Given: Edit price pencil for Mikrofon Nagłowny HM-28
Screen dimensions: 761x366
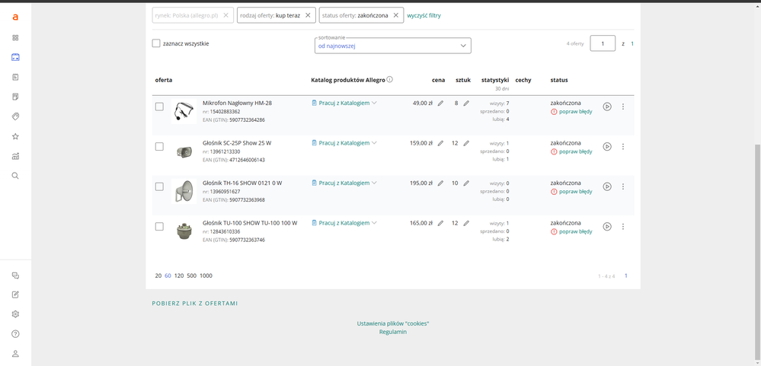Looking at the screenshot, I should (441, 103).
